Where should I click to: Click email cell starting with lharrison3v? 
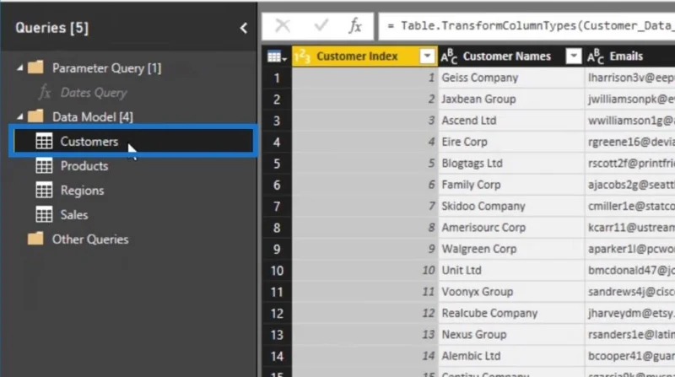coord(629,78)
